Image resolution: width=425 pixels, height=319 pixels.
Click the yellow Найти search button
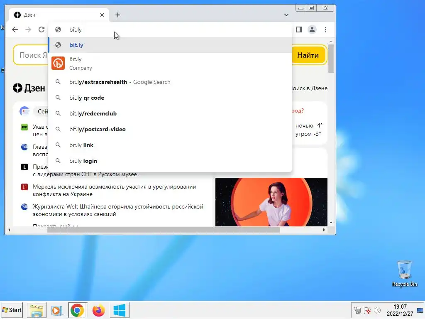pyautogui.click(x=308, y=55)
